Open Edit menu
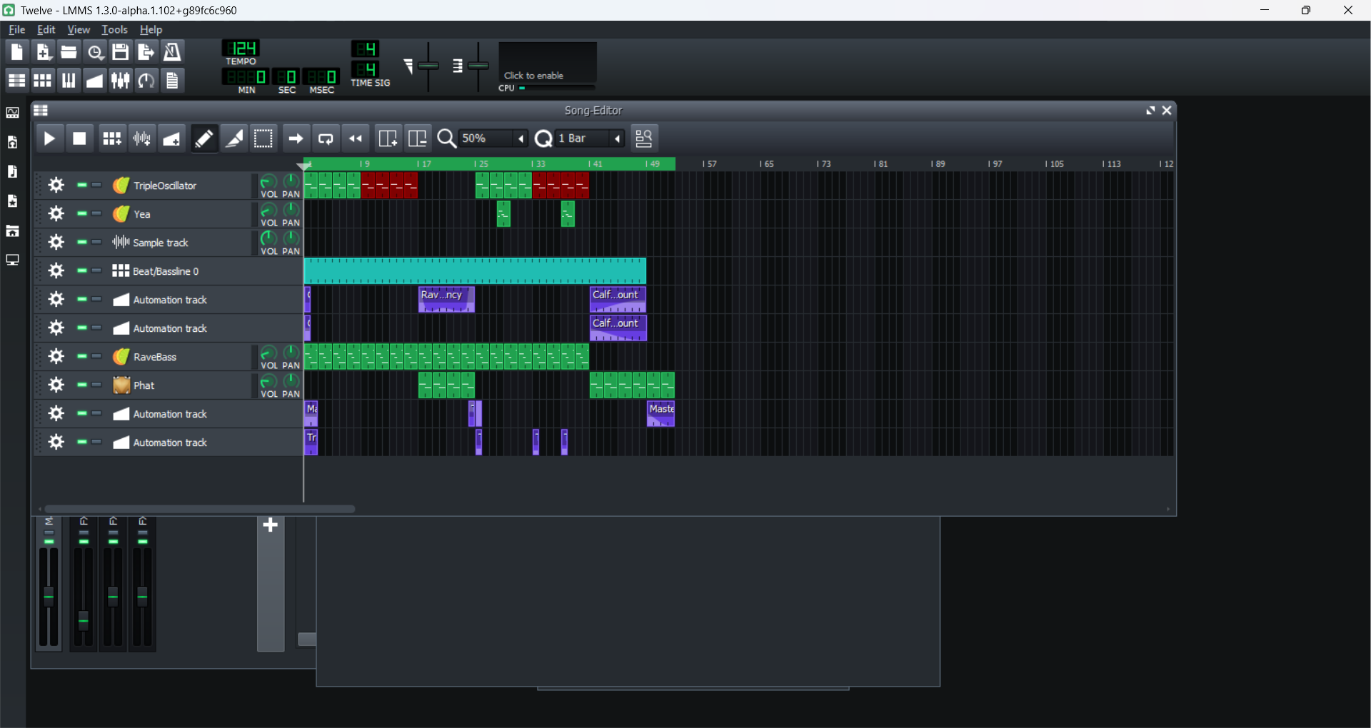Viewport: 1371px width, 728px height. pos(46,29)
